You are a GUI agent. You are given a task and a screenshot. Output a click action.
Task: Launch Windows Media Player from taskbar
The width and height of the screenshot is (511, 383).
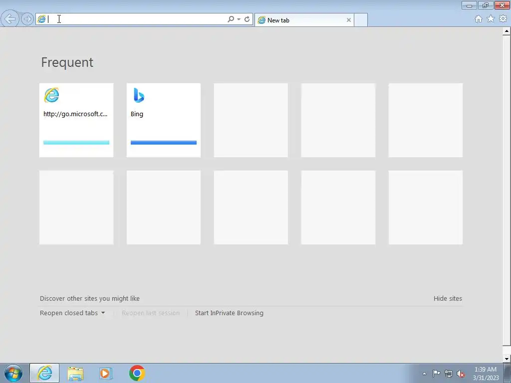pyautogui.click(x=106, y=373)
